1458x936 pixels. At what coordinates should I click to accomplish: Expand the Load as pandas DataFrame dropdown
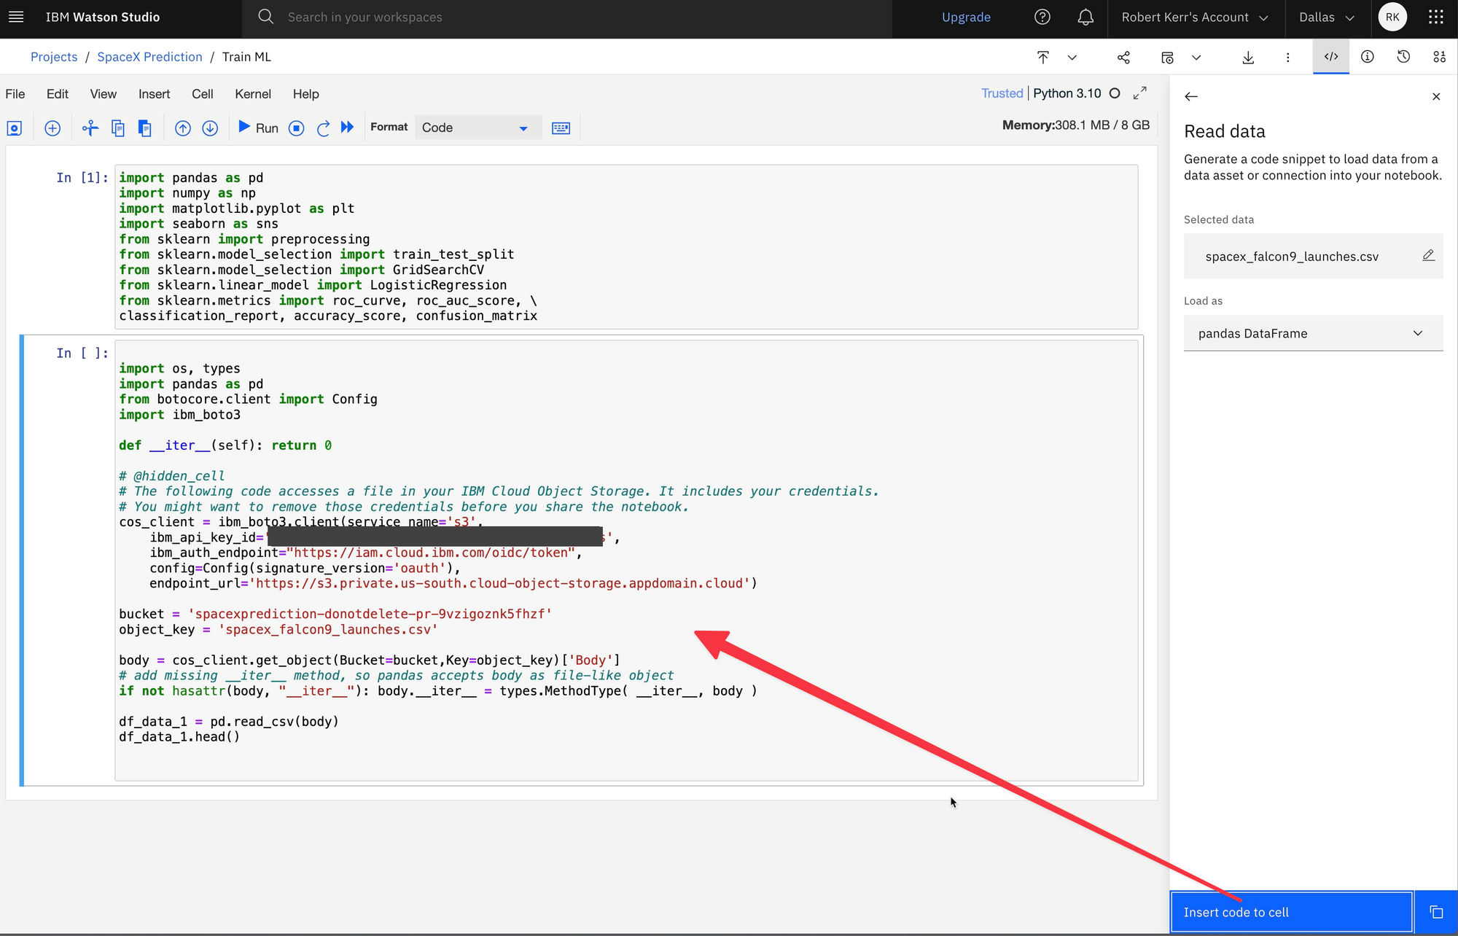click(1313, 333)
